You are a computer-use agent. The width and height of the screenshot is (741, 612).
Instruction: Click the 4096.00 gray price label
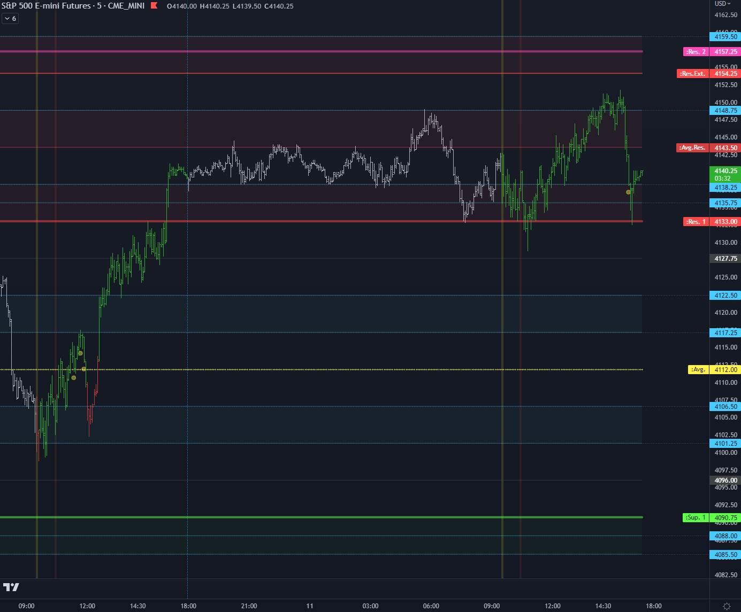click(725, 481)
